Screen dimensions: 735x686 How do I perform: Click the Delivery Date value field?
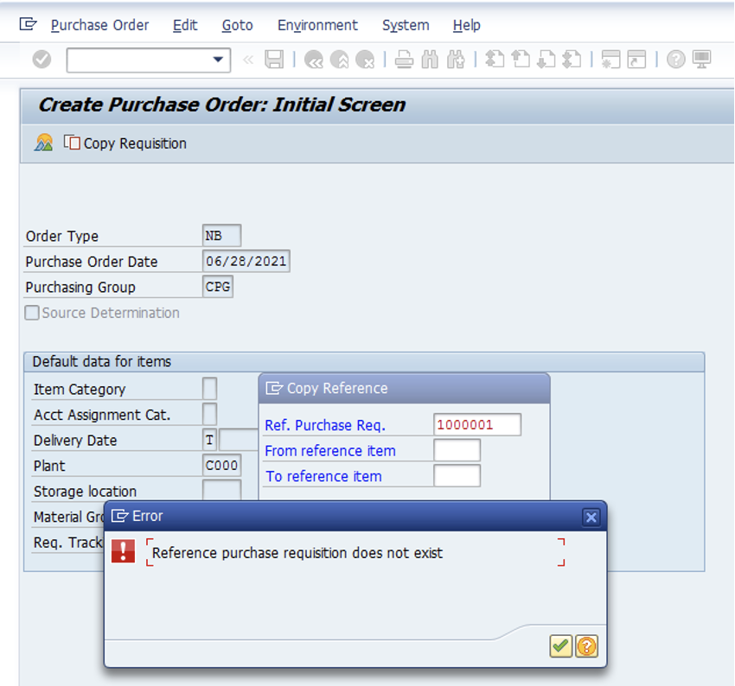[239, 440]
